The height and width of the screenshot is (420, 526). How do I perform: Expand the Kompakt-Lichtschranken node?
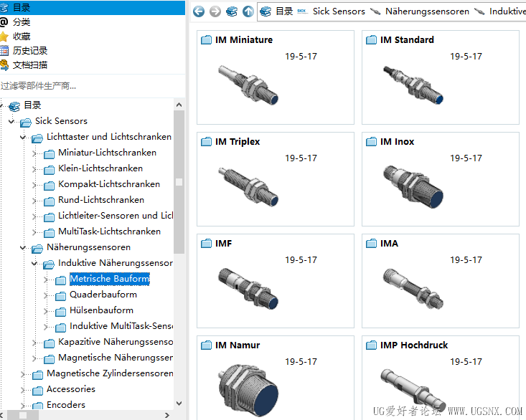(34, 185)
